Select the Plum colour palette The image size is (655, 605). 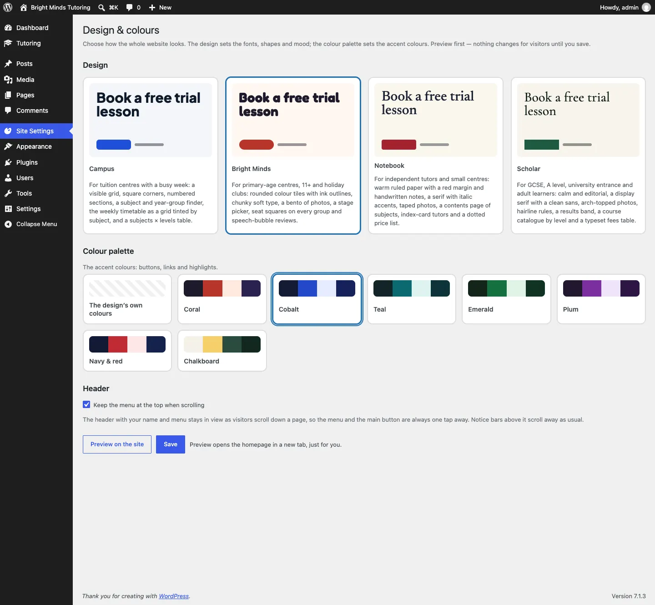pyautogui.click(x=601, y=299)
